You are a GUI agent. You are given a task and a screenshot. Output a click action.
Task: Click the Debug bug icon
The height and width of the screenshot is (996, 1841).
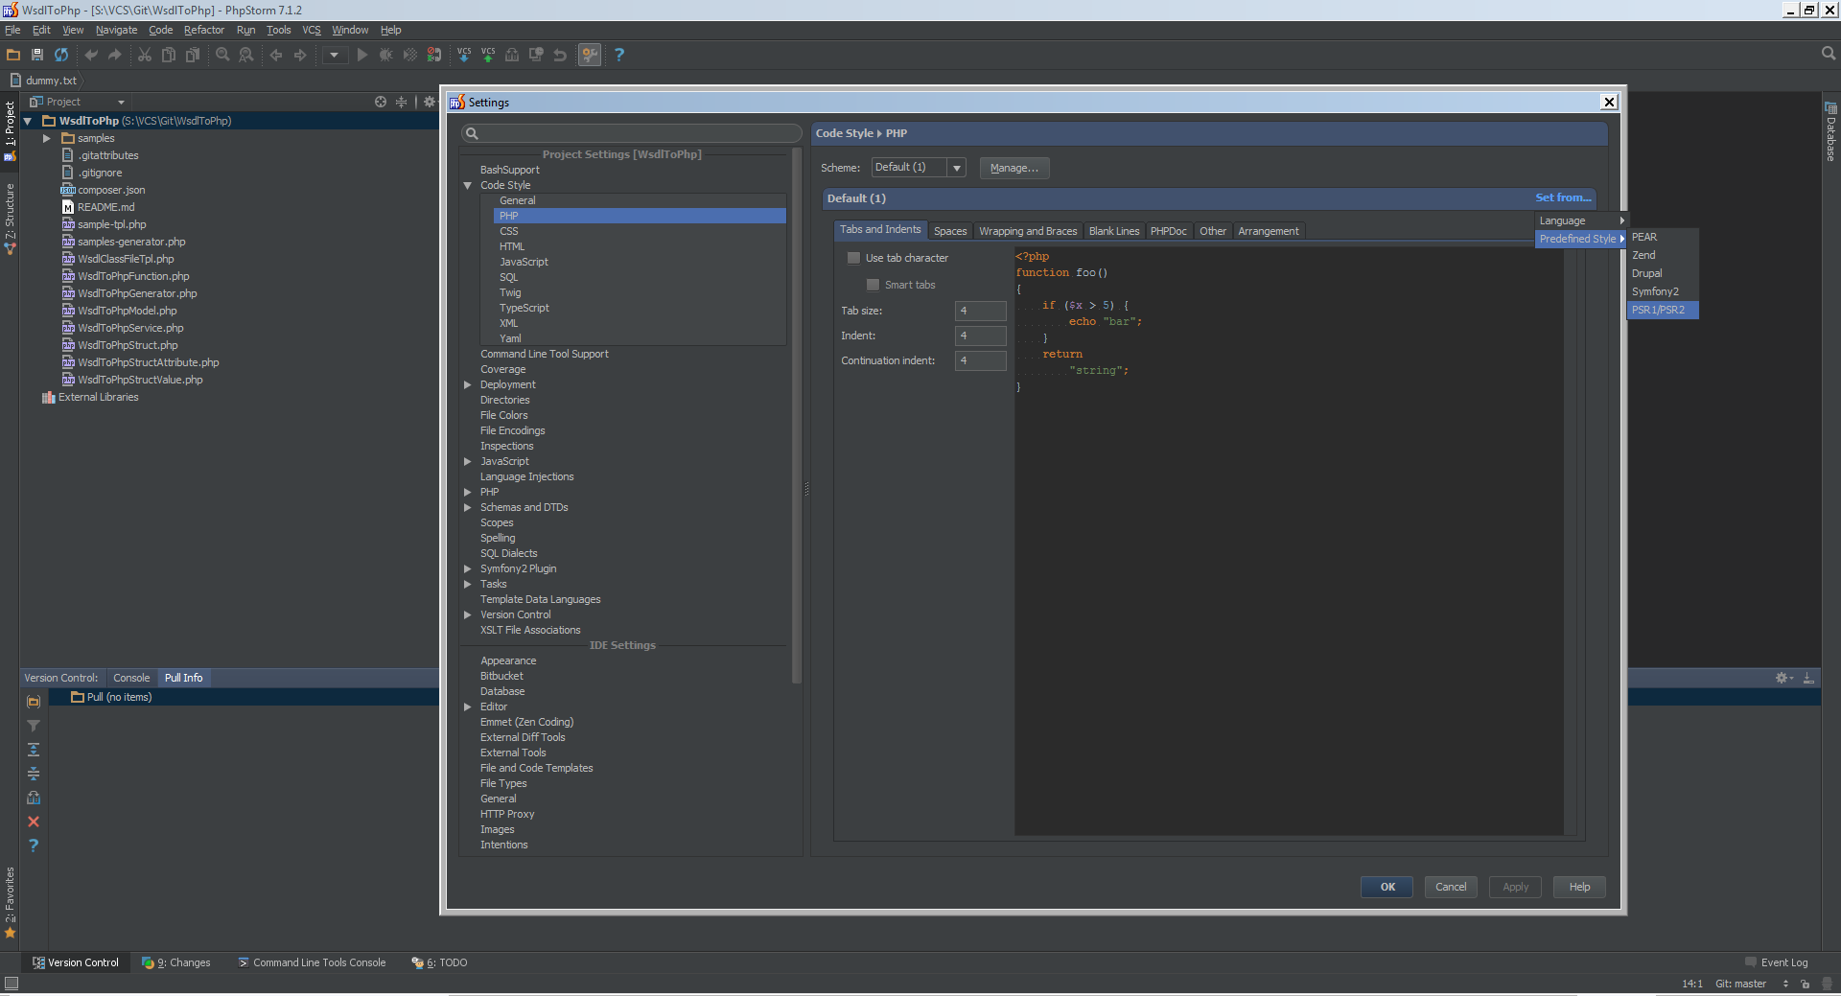point(386,55)
